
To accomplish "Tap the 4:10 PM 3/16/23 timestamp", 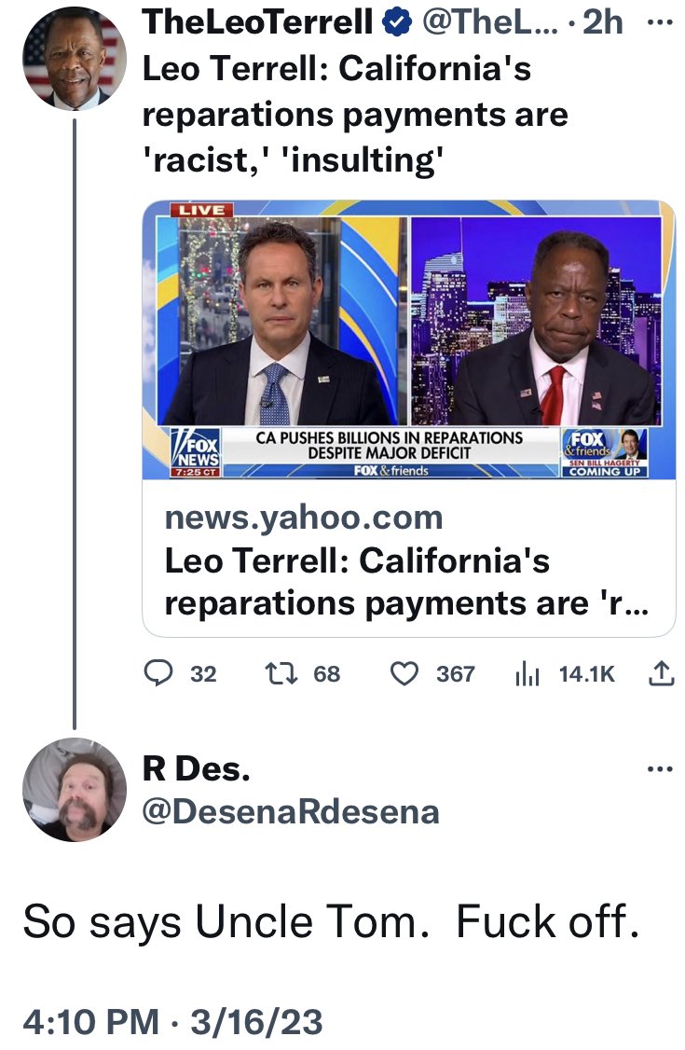I will click(172, 1022).
